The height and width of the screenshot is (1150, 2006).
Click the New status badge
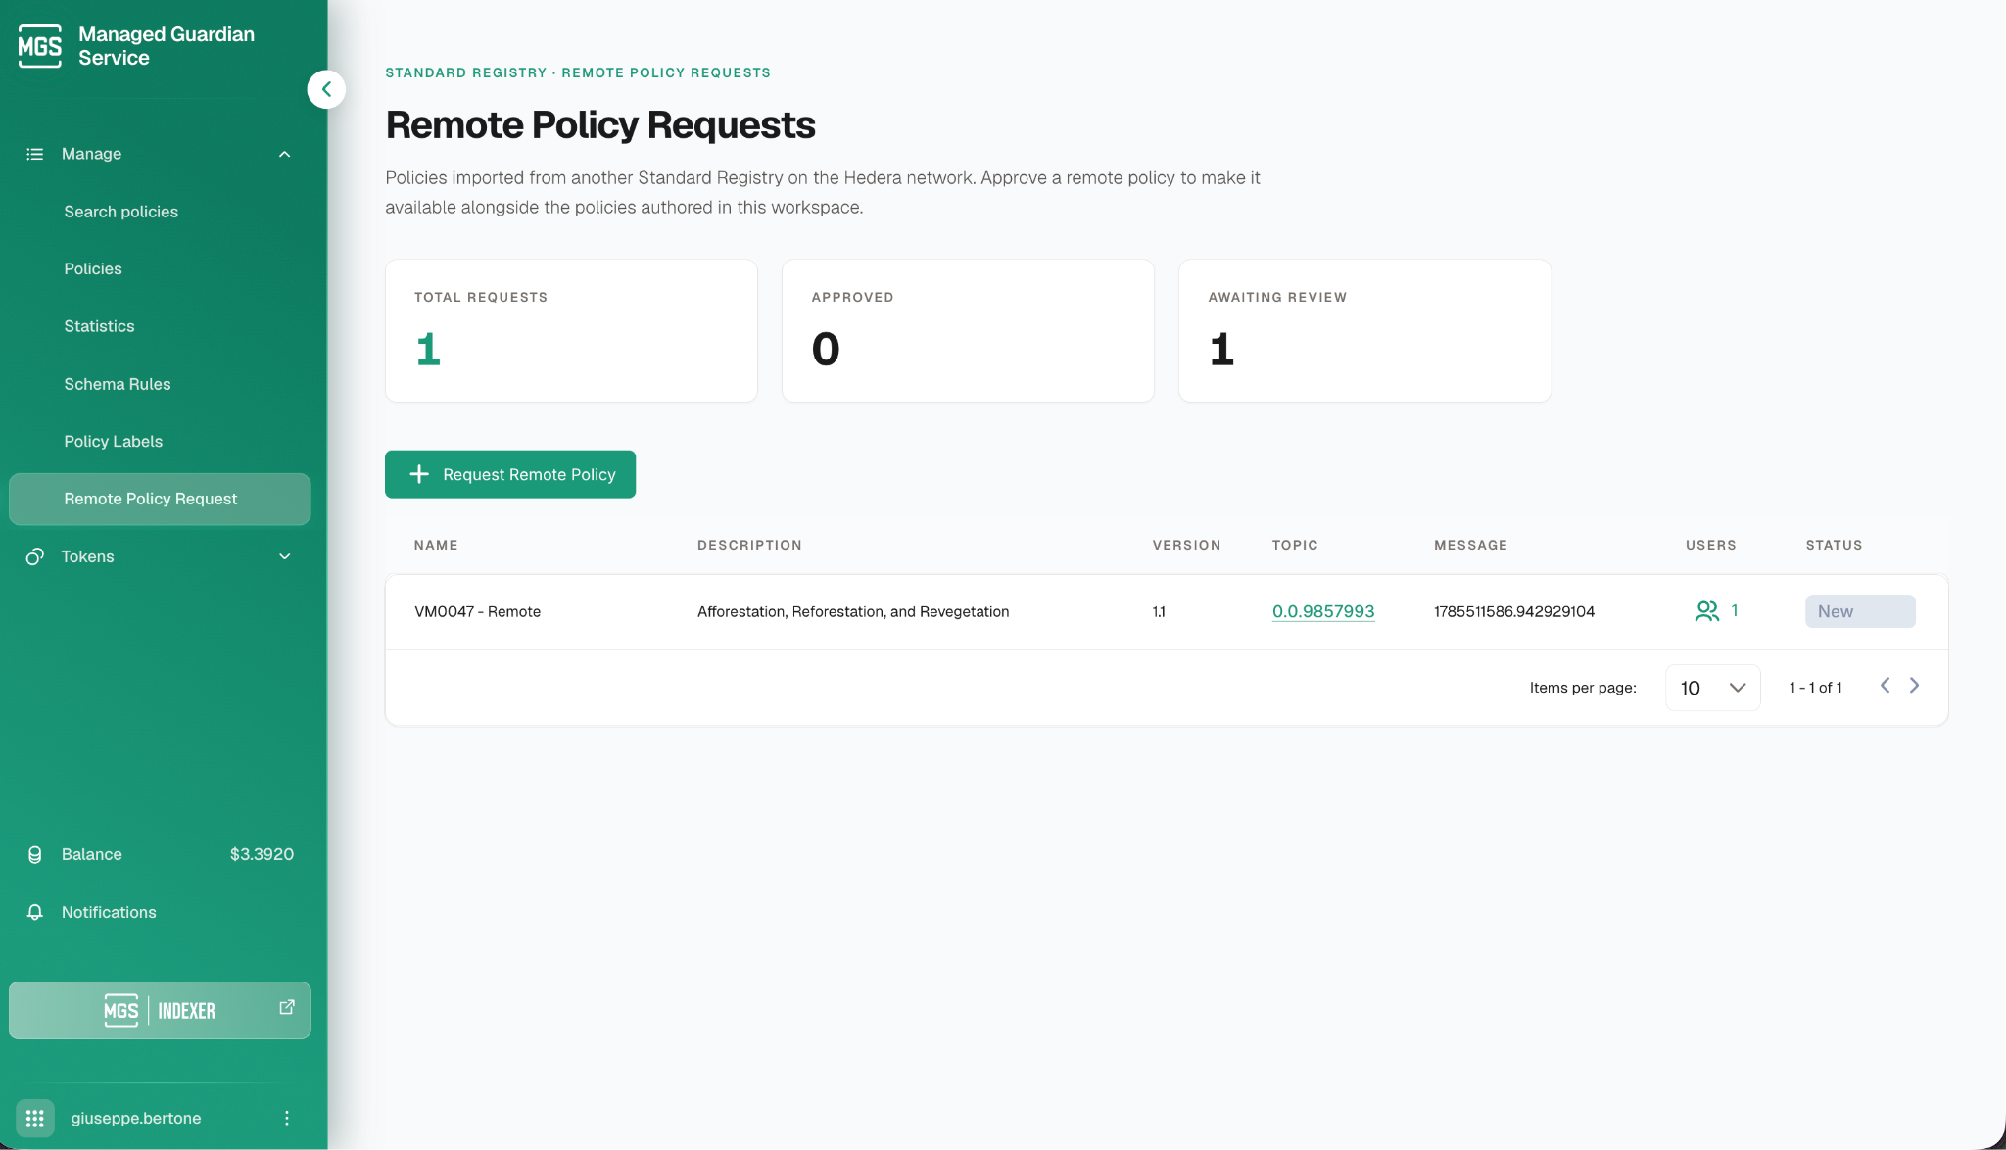point(1860,611)
